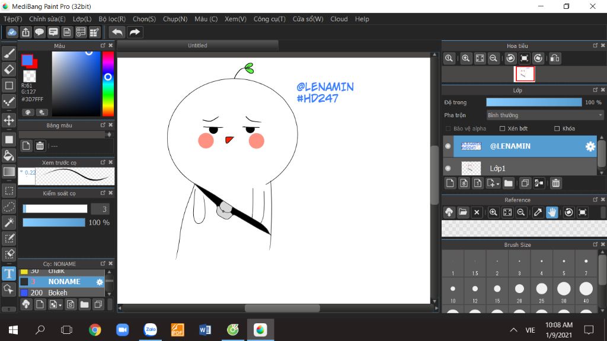Zoom out in the Navigator panel

coord(493,59)
